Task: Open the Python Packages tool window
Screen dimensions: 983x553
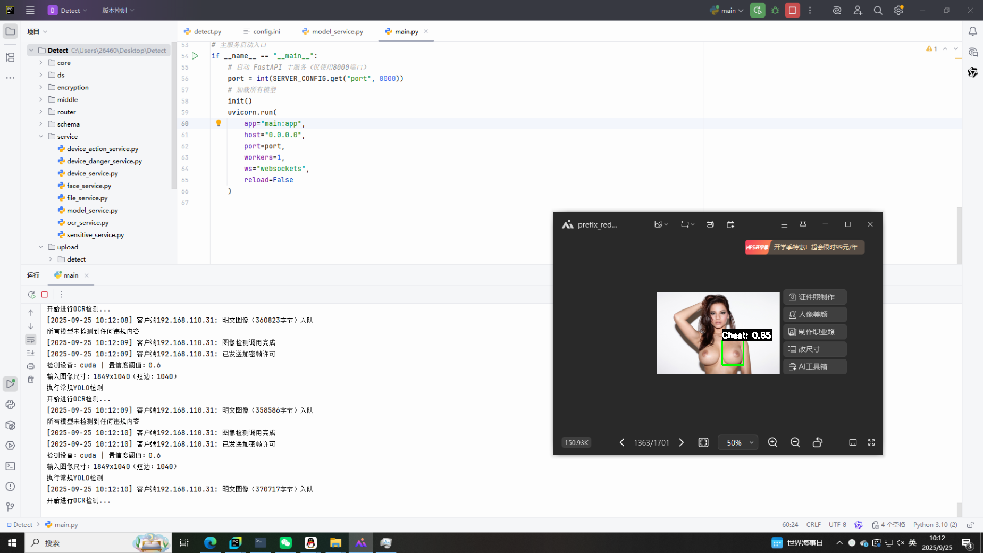Action: tap(10, 425)
